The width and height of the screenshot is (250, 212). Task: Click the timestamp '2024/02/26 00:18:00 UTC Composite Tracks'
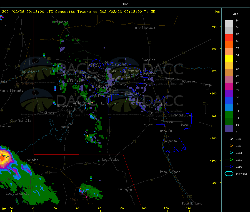(x=46, y=12)
